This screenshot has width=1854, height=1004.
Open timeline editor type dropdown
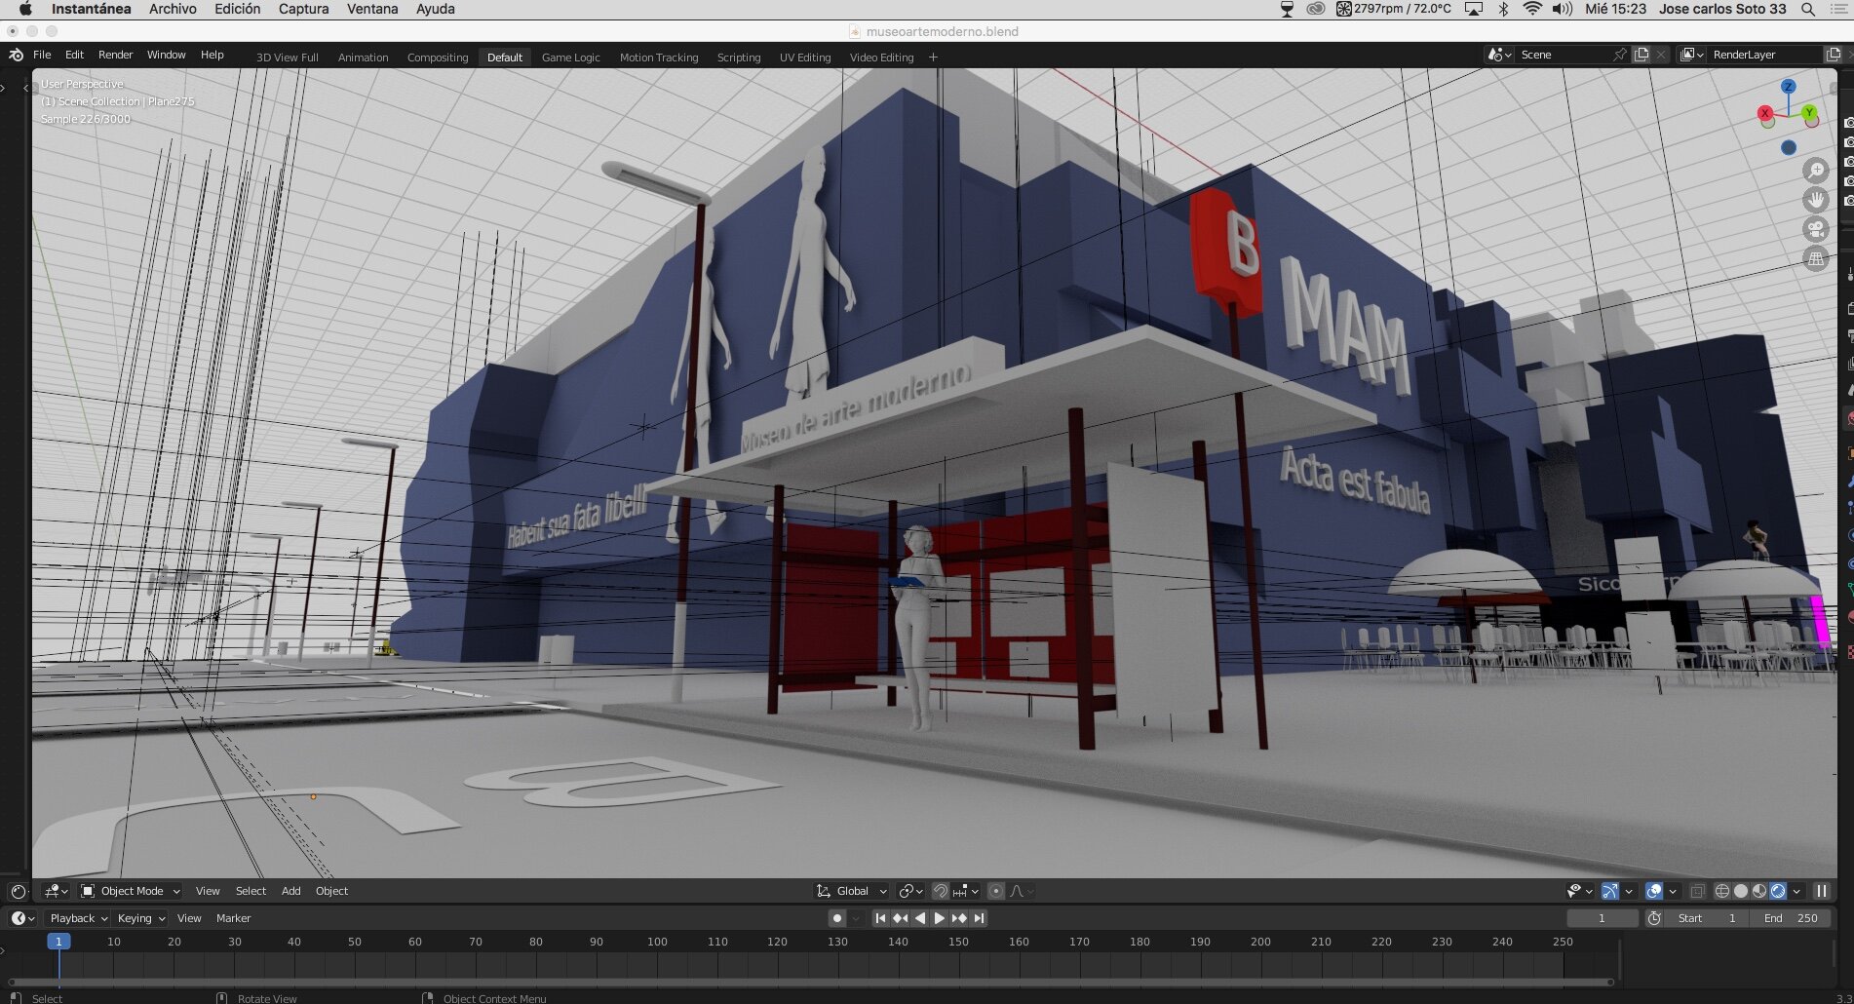(22, 918)
